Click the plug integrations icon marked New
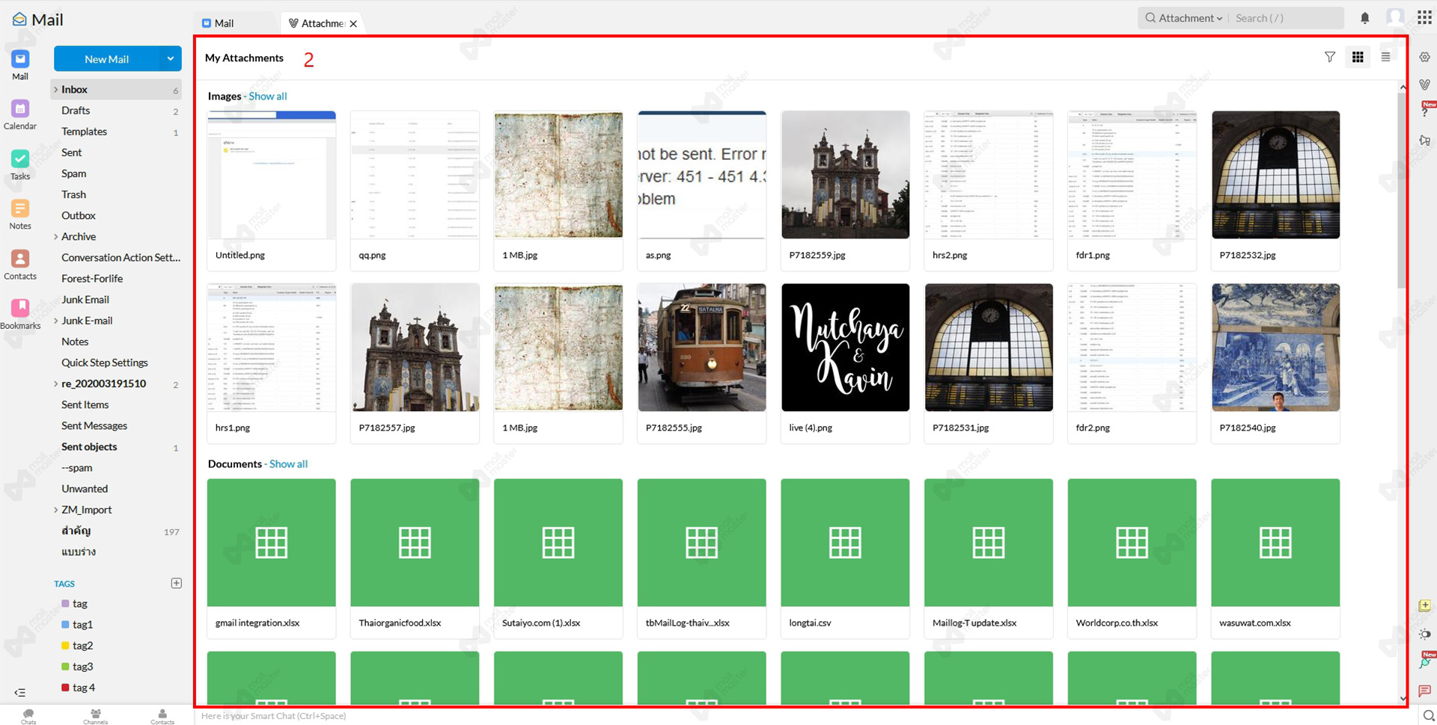Viewport: 1437px width, 725px height. click(x=1426, y=661)
